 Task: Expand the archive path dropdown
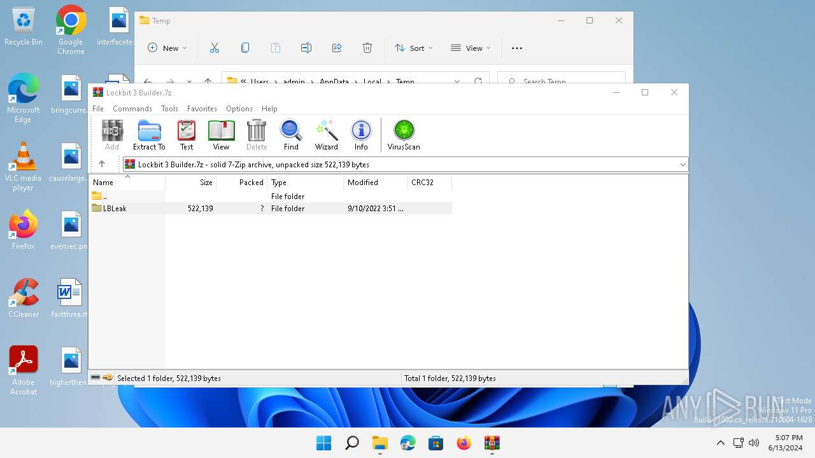click(683, 165)
